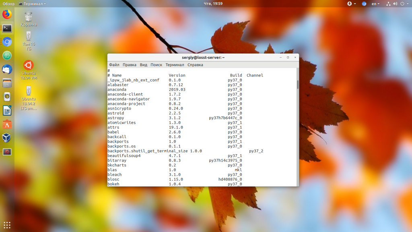Launch Rhythmbox from the dock

pyautogui.click(x=7, y=97)
